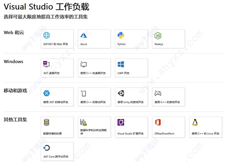
Task: Click the data science flask icon
Action: pos(84,122)
